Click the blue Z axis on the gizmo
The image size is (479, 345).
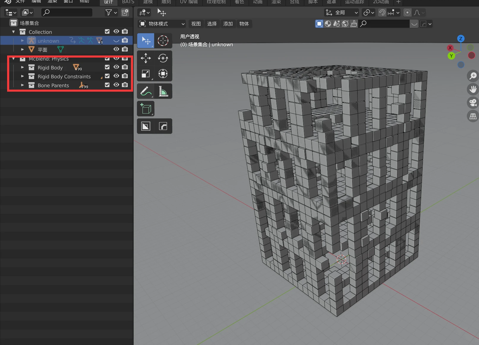pos(461,39)
